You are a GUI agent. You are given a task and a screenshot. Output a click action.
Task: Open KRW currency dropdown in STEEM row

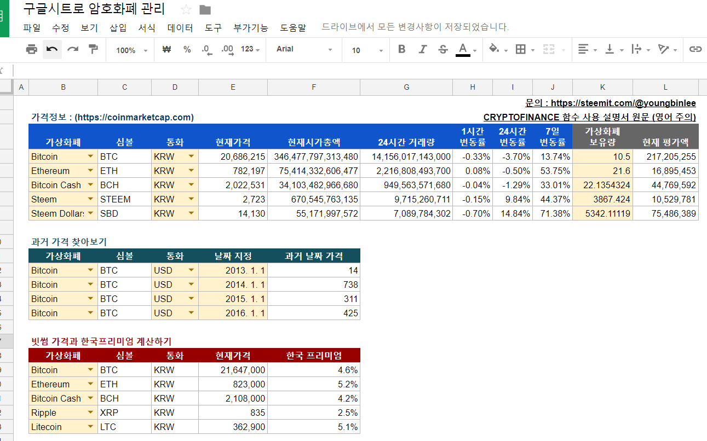point(191,199)
